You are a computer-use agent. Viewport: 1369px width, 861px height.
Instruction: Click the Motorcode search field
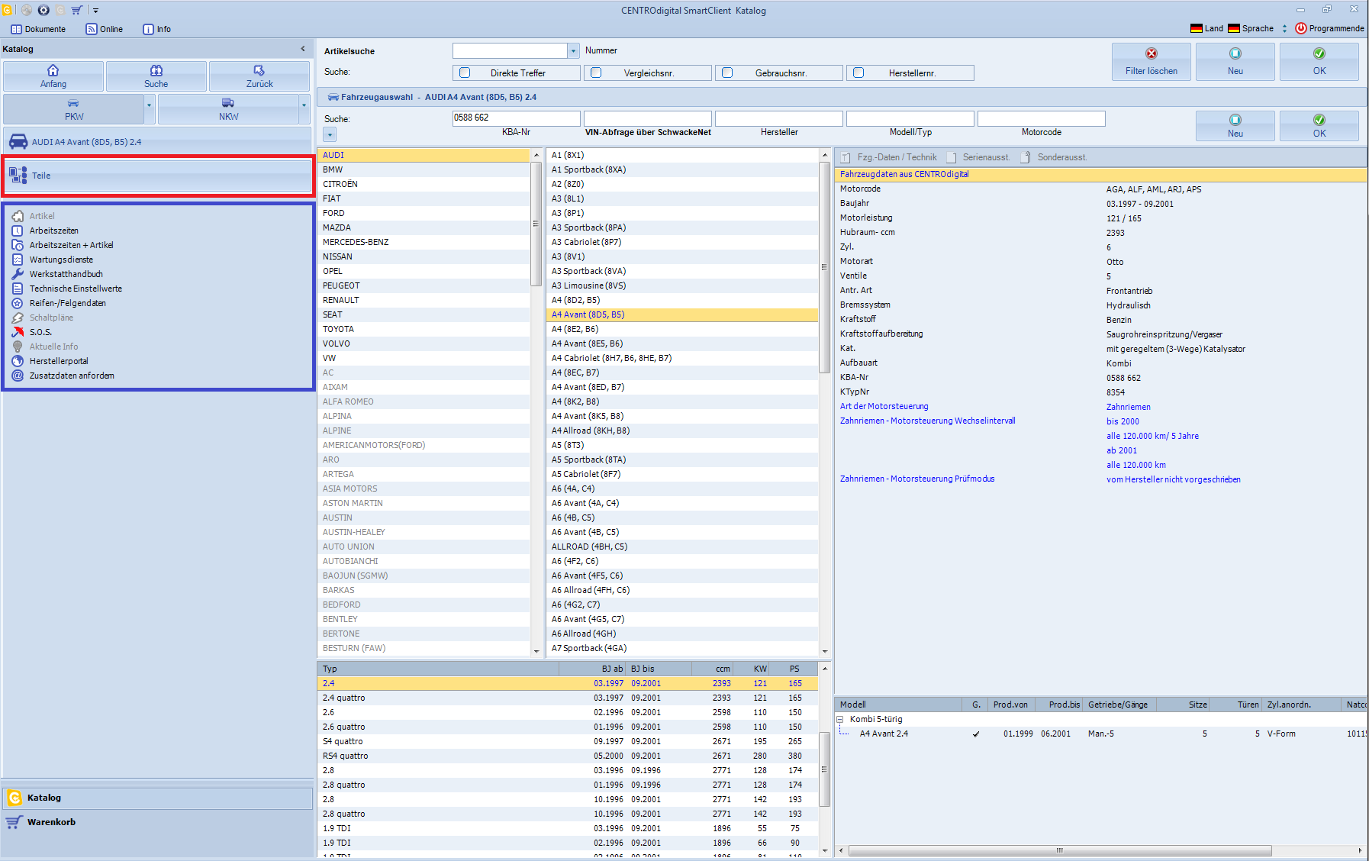(1041, 118)
